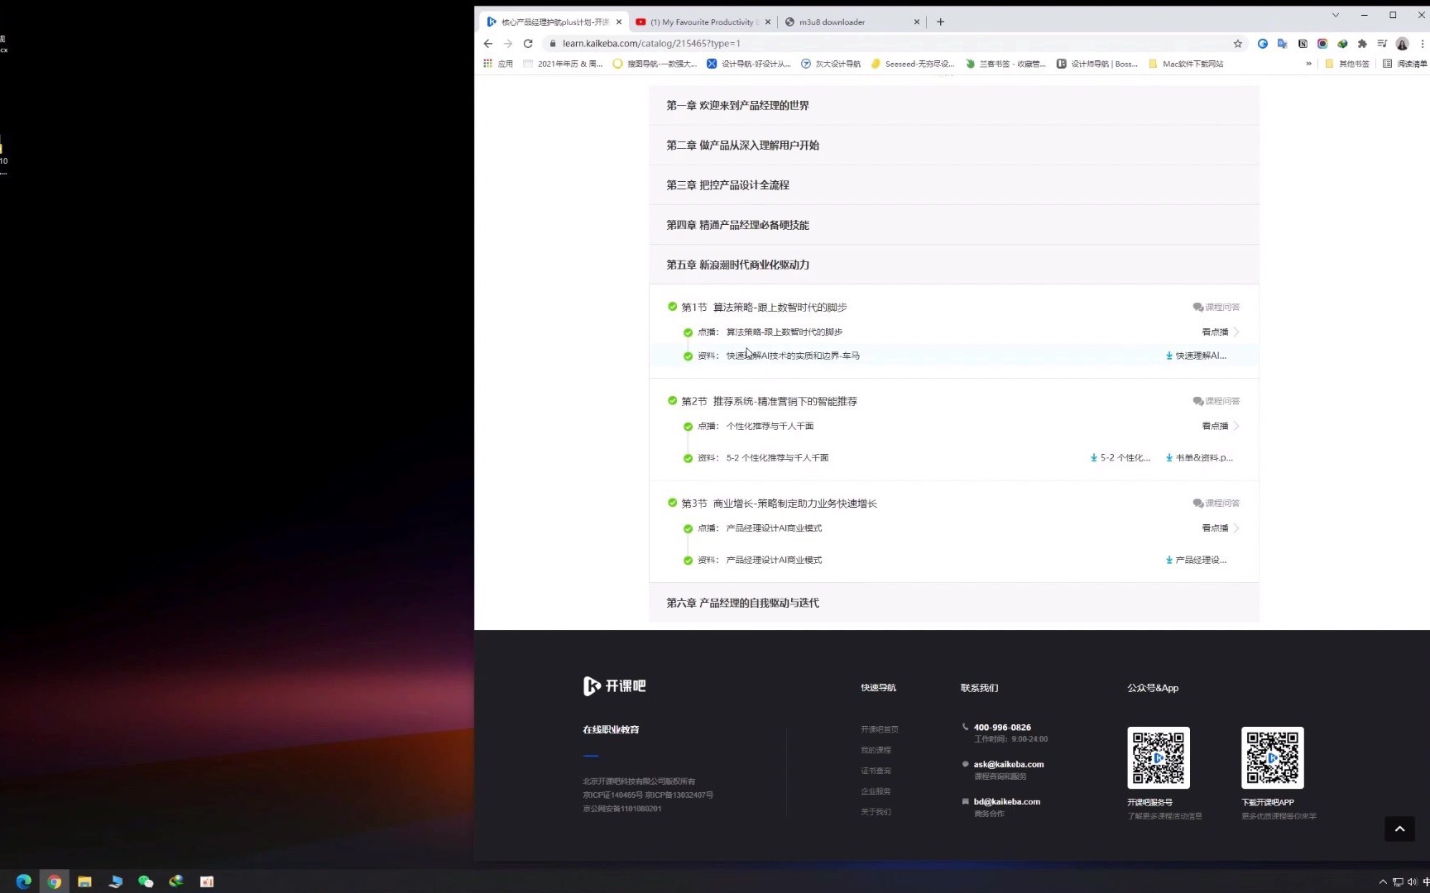Close the m3u8 downloader tab
This screenshot has width=1430, height=893.
coord(916,22)
